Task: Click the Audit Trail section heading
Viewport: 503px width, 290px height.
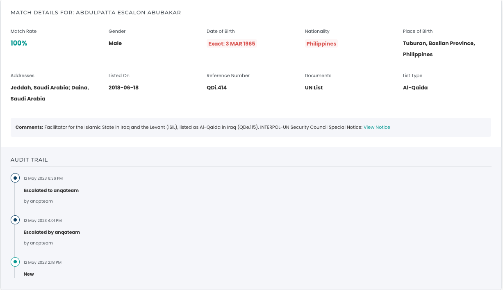Action: click(x=29, y=160)
